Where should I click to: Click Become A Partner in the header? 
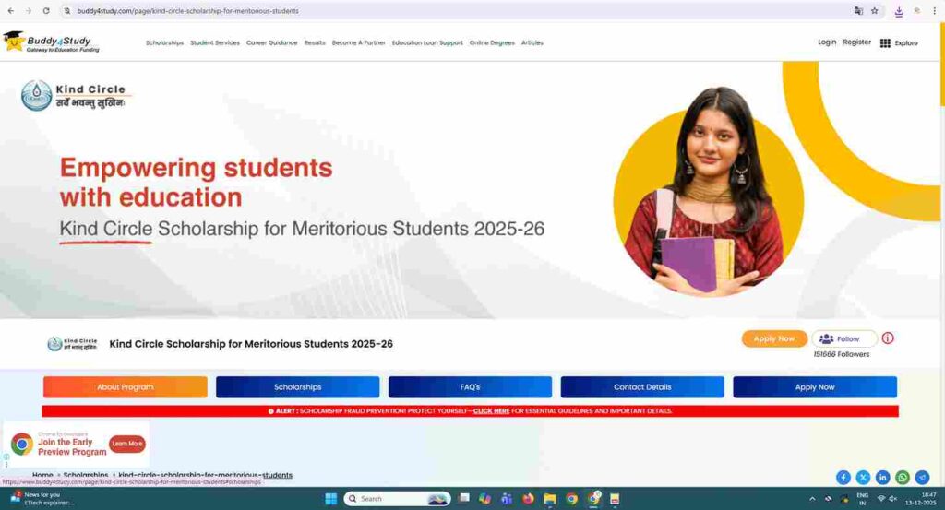pyautogui.click(x=359, y=42)
